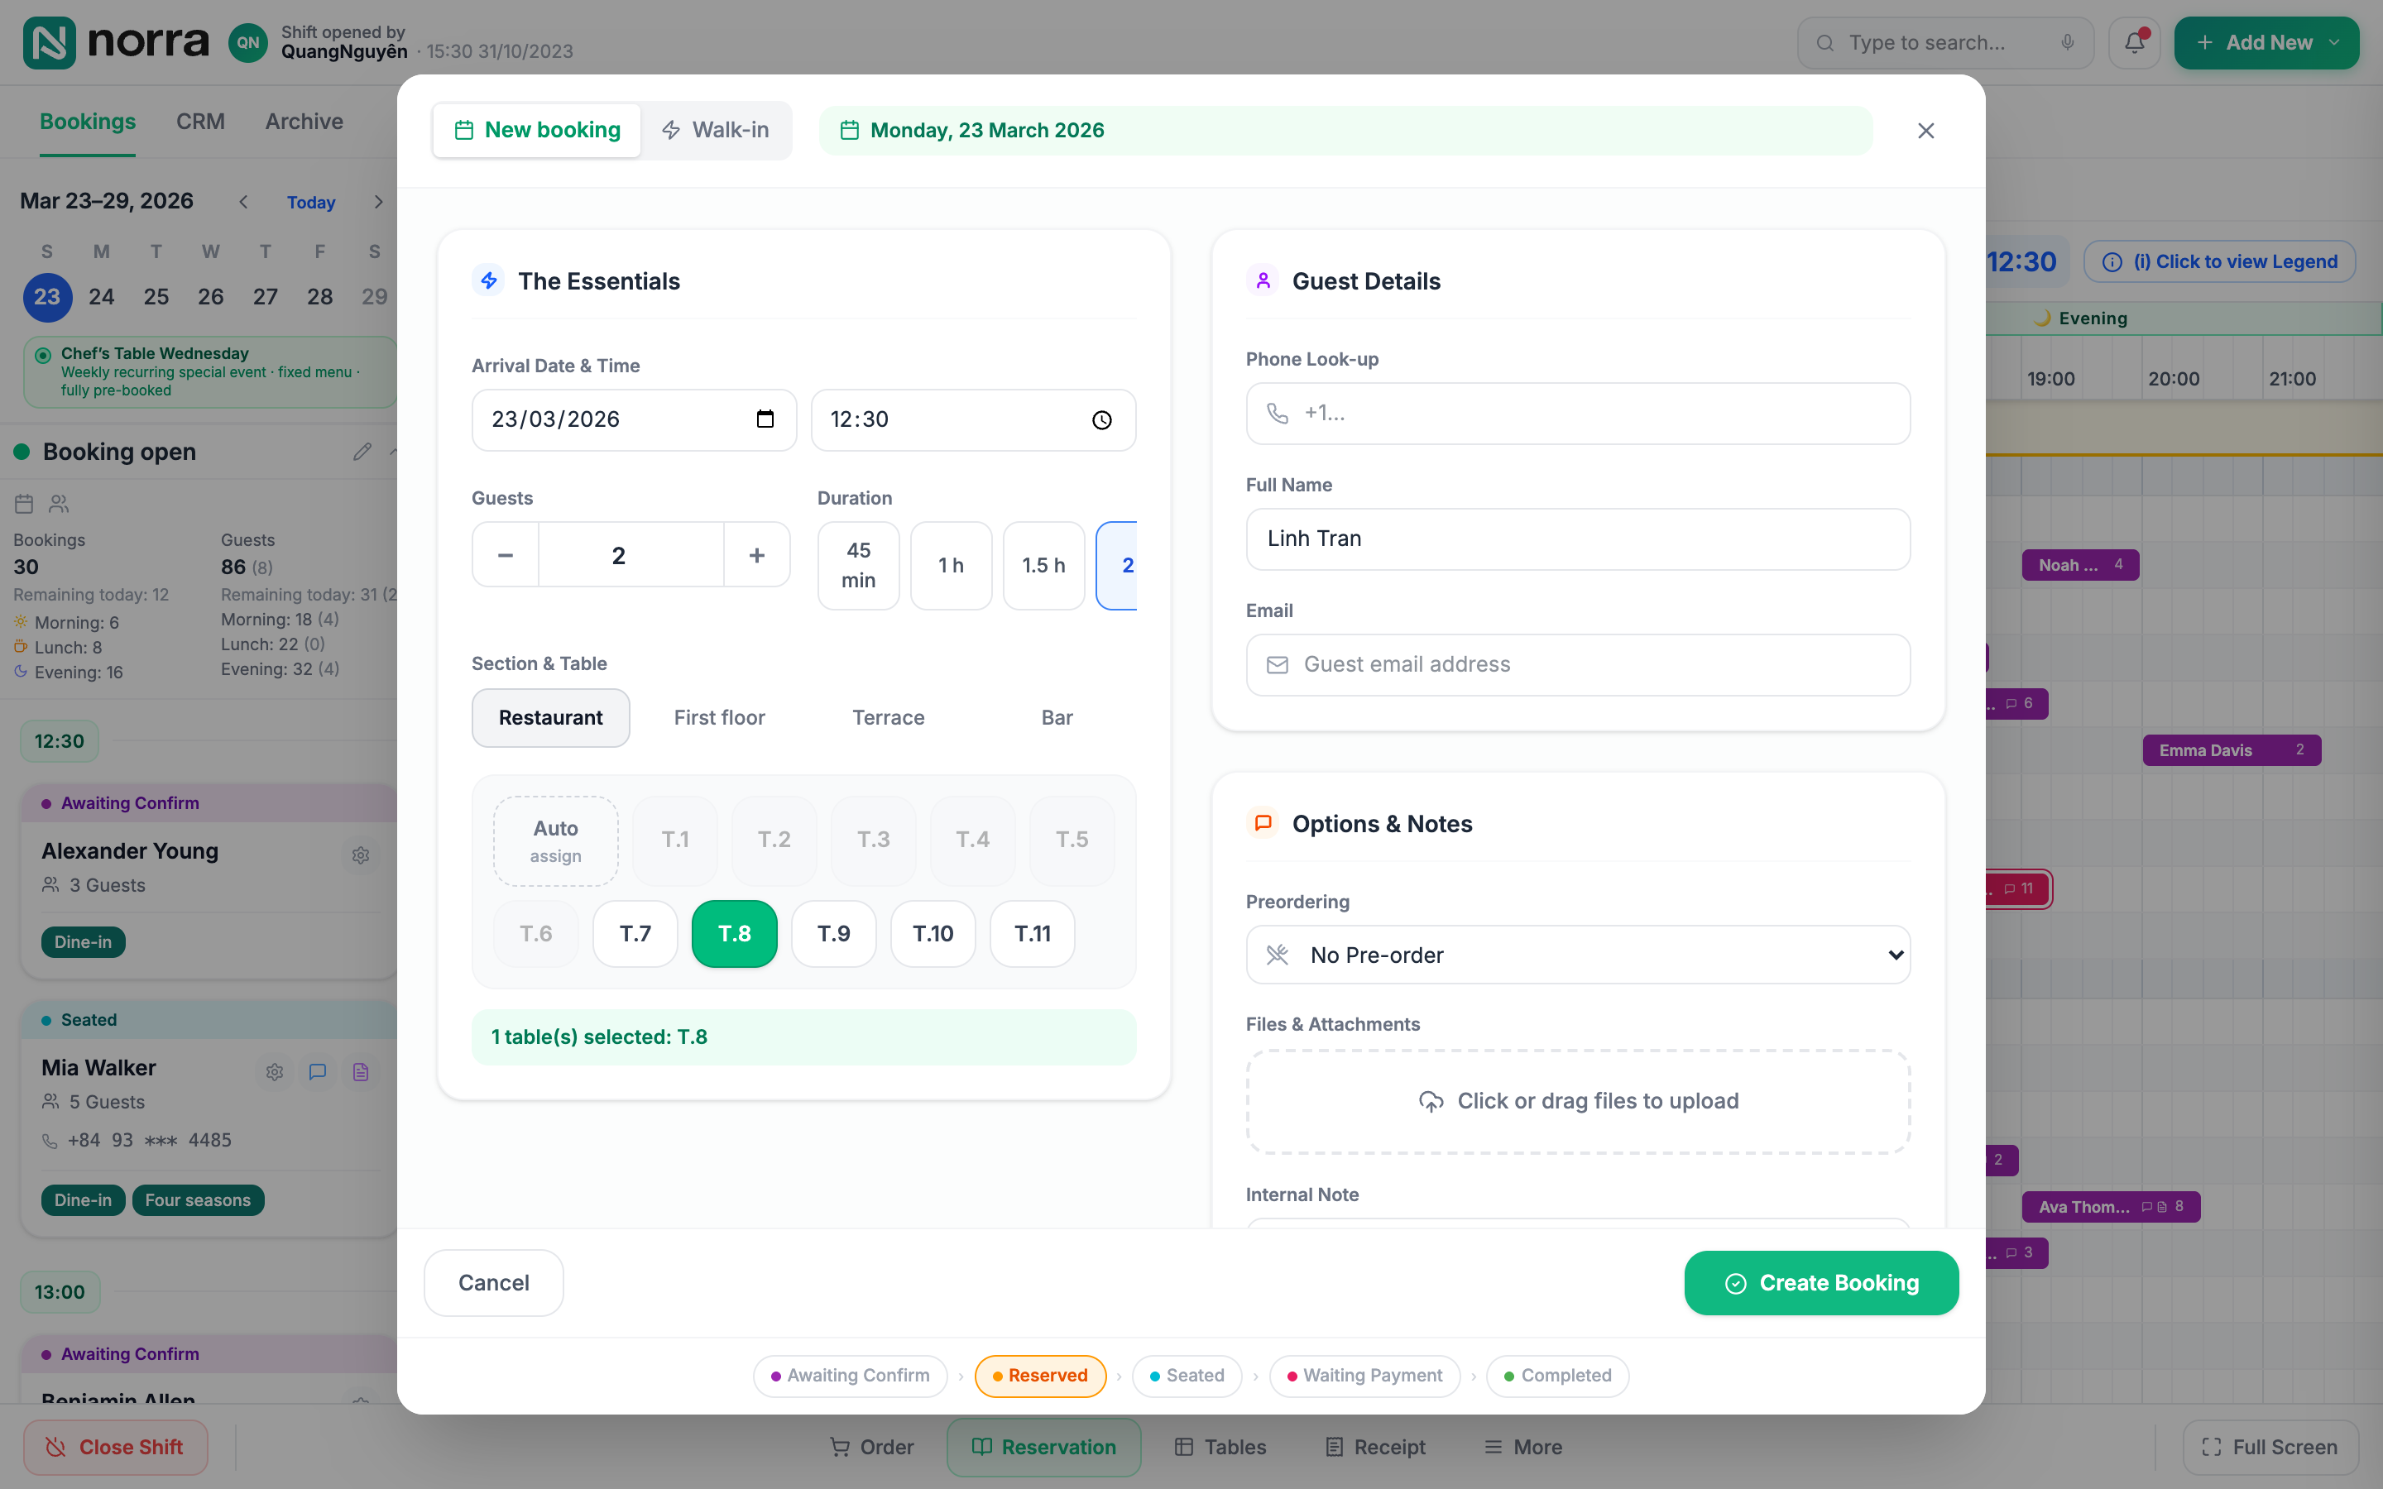This screenshot has height=1489, width=2383.
Task: Open settings gear on Mia Walker booking
Action: pyautogui.click(x=275, y=1071)
